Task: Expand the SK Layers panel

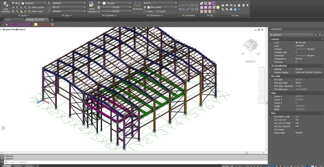Action: coord(23,15)
